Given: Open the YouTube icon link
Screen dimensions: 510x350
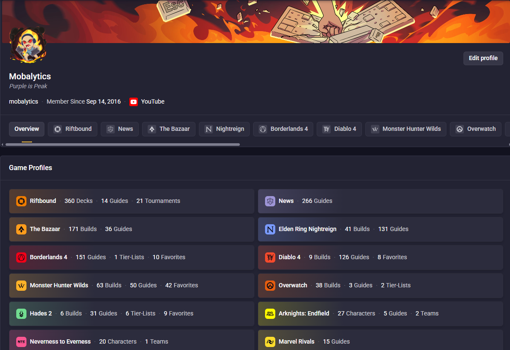Looking at the screenshot, I should coord(133,102).
